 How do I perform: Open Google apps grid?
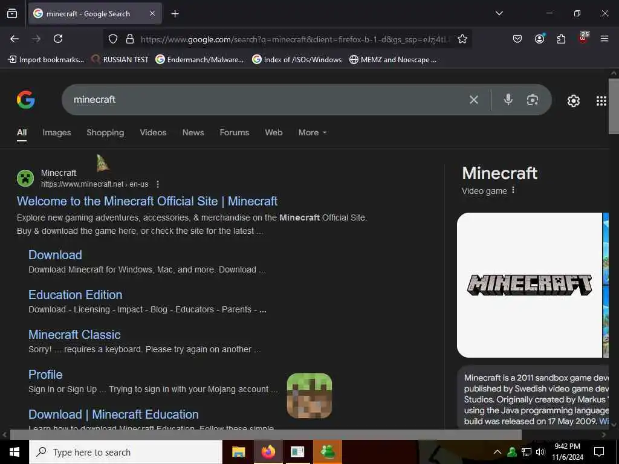601,101
